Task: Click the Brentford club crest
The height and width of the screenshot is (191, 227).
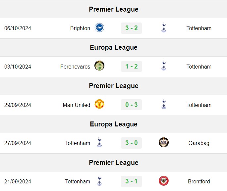Action: pyautogui.click(x=164, y=181)
